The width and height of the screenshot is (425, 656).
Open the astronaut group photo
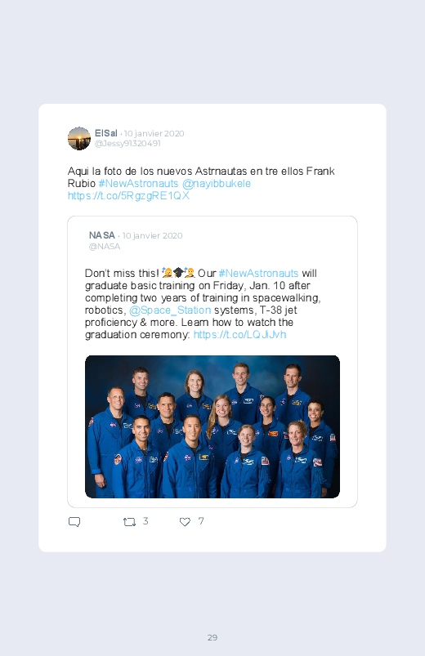212,426
